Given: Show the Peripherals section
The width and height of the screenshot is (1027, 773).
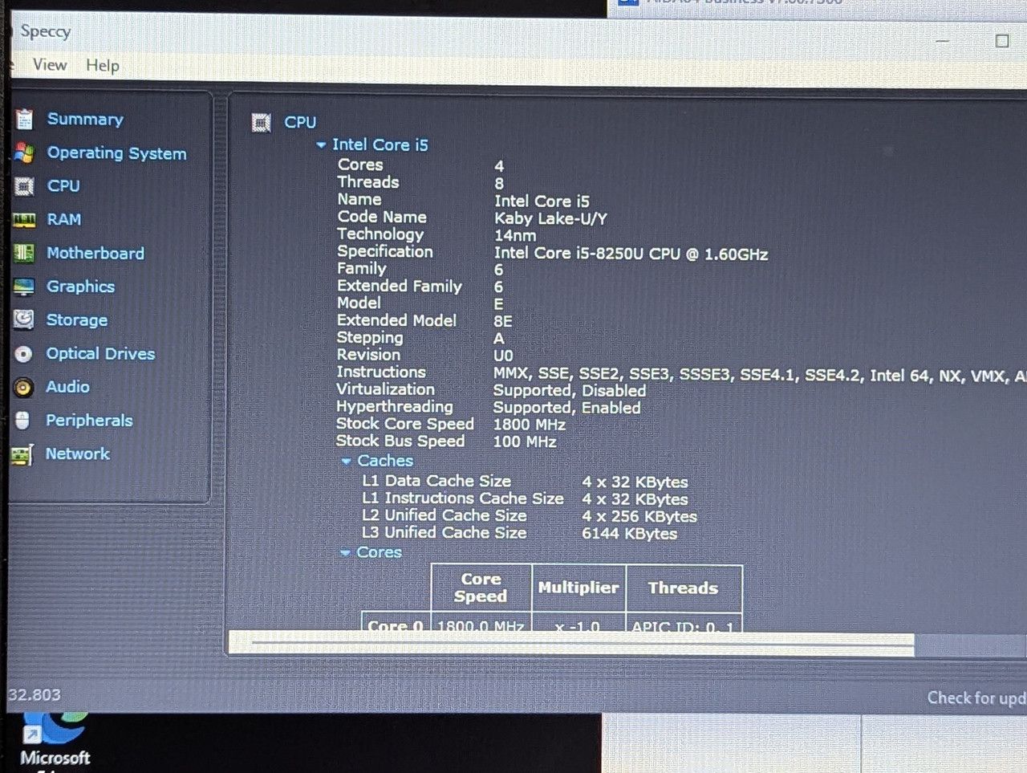Looking at the screenshot, I should point(89,421).
